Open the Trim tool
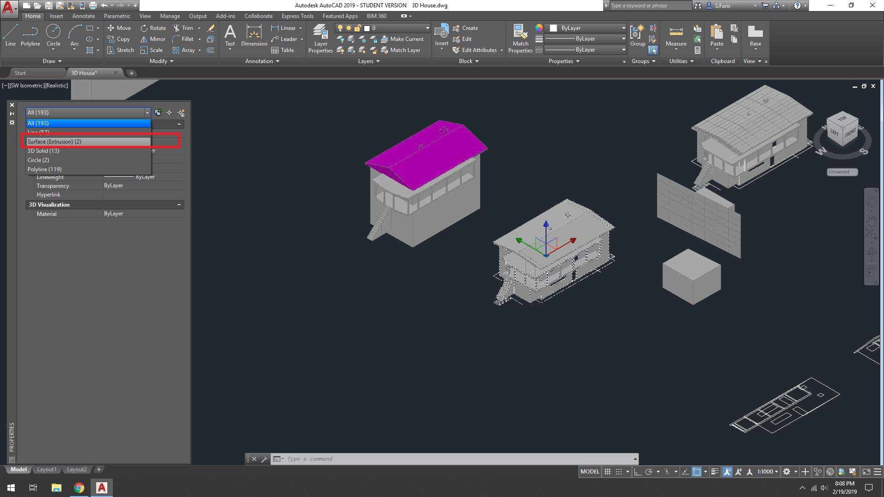This screenshot has width=884, height=497. [x=186, y=28]
